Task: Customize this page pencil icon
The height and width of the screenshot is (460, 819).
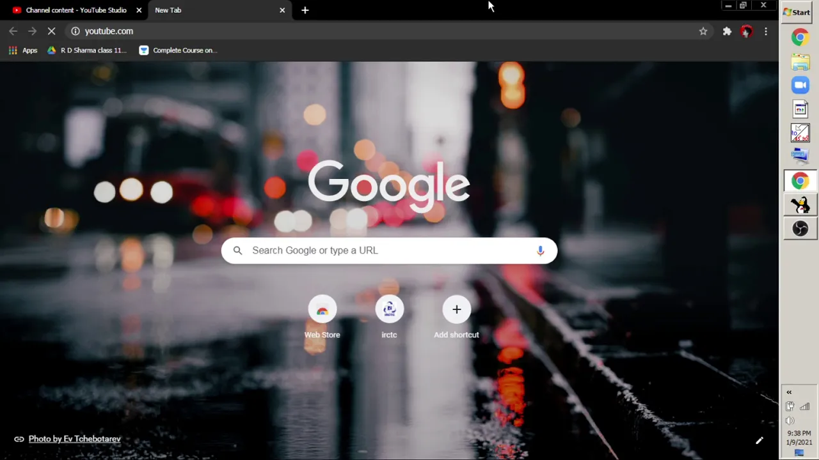Action: click(x=759, y=440)
